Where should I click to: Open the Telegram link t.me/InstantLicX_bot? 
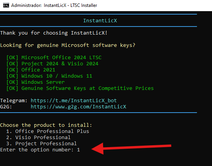pos(74,101)
